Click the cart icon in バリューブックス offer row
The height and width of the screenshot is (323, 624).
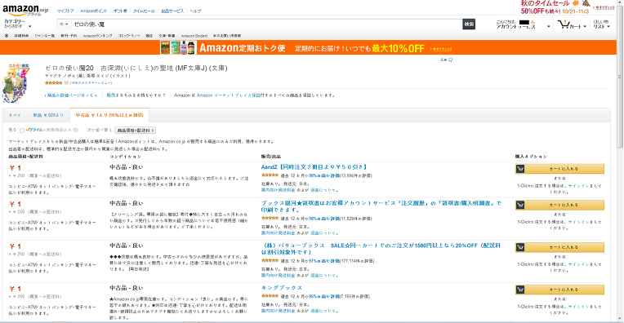coord(520,247)
